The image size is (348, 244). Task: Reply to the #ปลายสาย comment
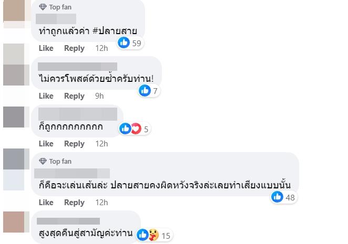[74, 48]
